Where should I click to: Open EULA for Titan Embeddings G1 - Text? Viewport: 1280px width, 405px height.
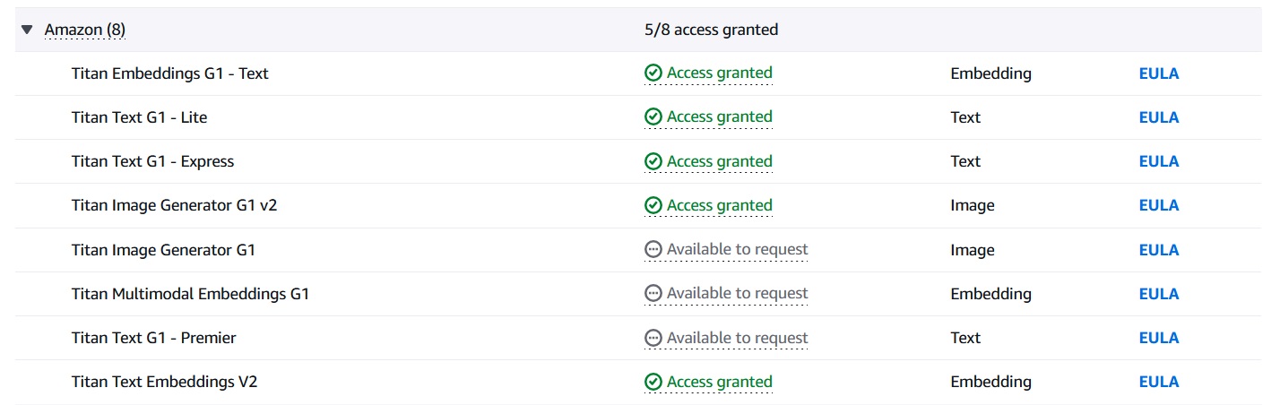point(1159,73)
